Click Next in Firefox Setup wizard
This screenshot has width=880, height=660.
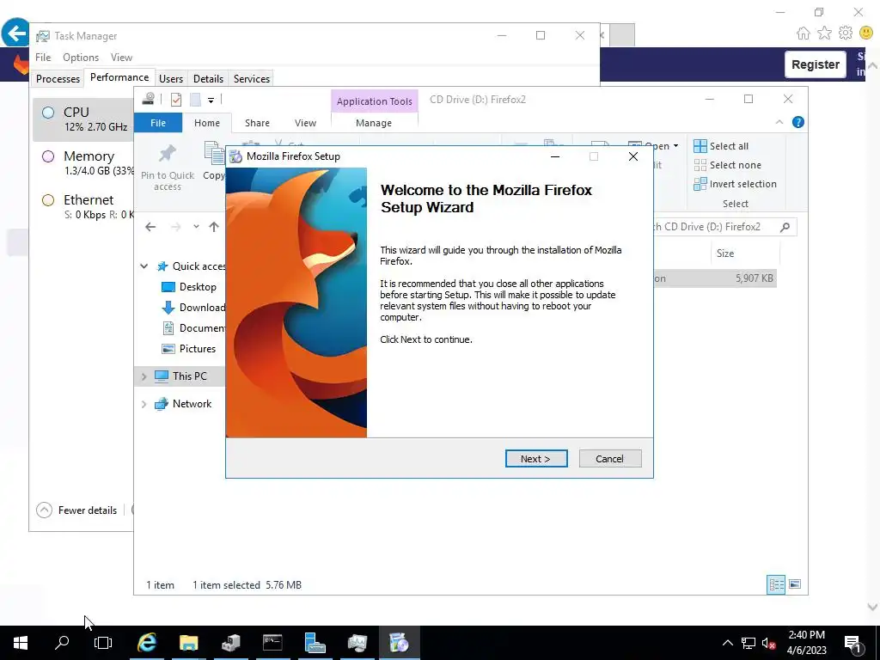(x=536, y=459)
